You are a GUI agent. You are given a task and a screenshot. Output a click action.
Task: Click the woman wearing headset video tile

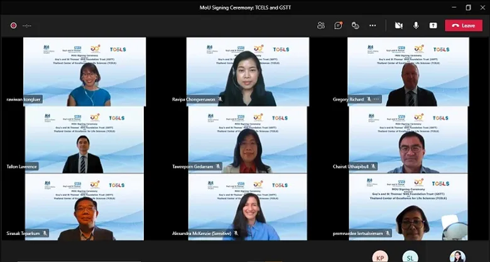click(248, 72)
